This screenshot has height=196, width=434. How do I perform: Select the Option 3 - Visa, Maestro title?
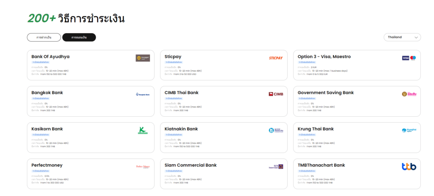[324, 56]
